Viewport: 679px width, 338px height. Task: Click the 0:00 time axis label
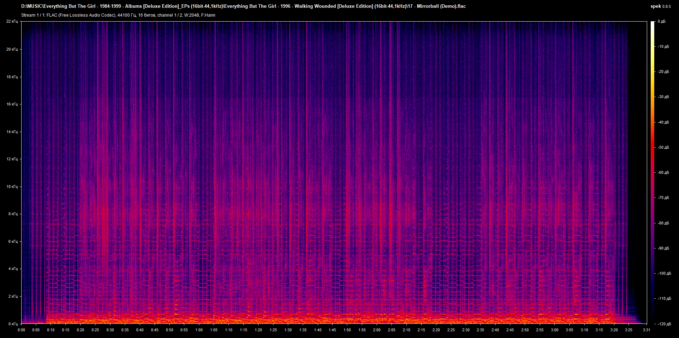22,330
